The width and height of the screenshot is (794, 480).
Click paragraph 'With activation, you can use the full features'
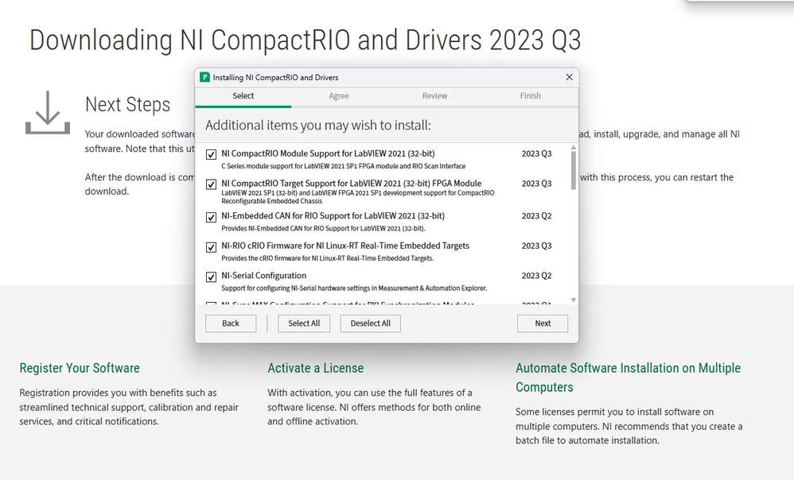coord(374,407)
